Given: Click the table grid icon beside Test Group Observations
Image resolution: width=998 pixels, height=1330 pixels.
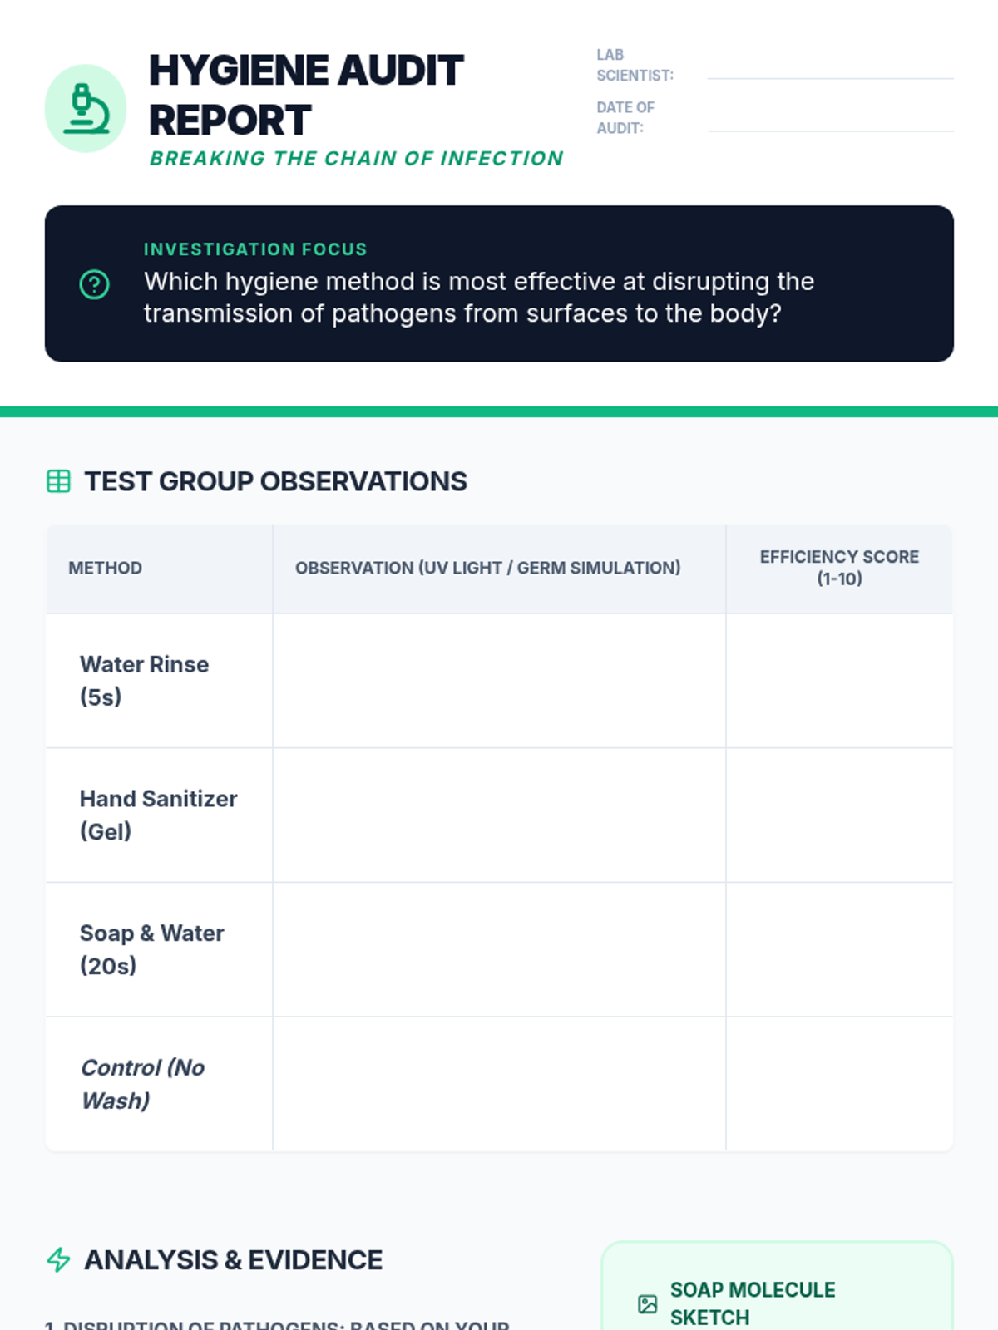Looking at the screenshot, I should pos(58,481).
